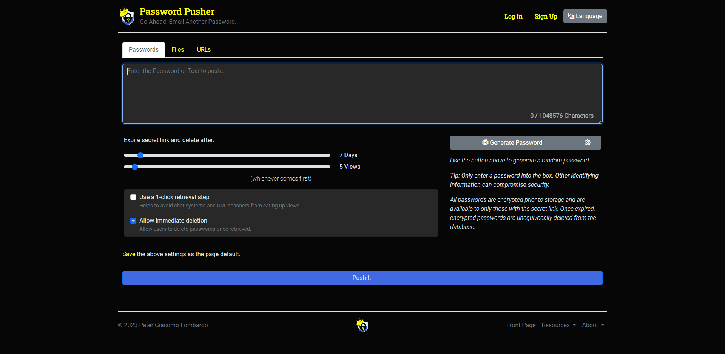Disable the Allow immediate deletion checkbox
This screenshot has height=354, width=725.
133,220
